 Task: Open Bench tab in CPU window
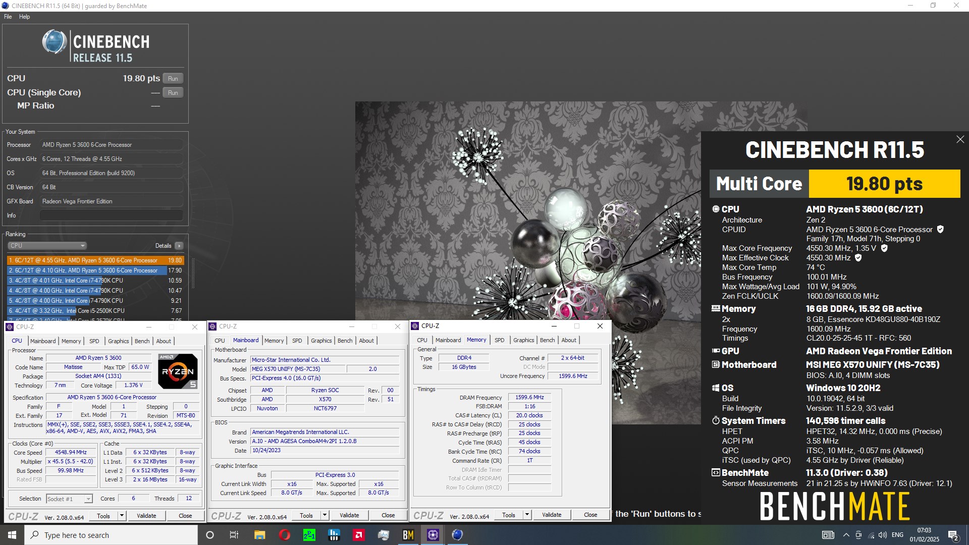pyautogui.click(x=142, y=341)
